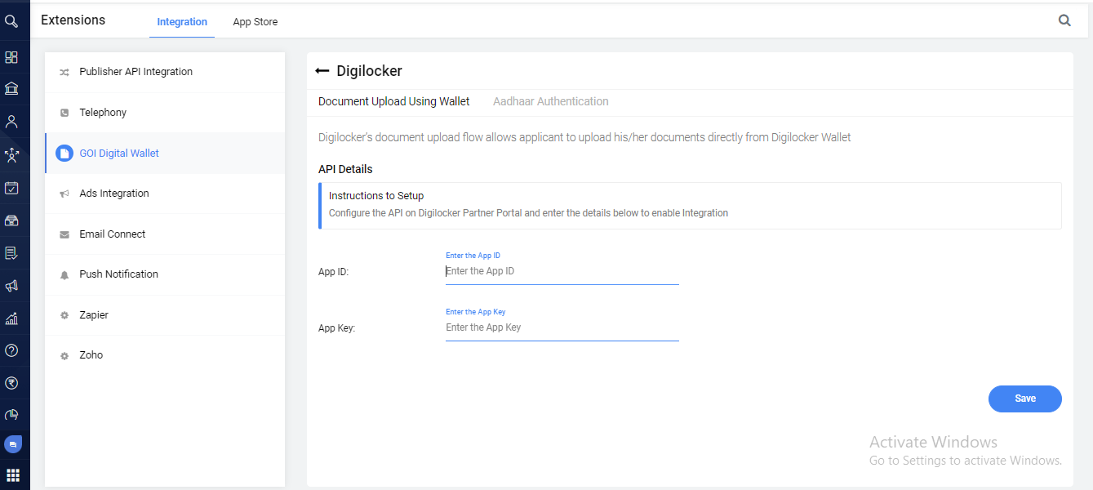Viewport: 1093px width, 490px height.
Task: Open the Aadhaar Authentication tab
Action: click(550, 102)
